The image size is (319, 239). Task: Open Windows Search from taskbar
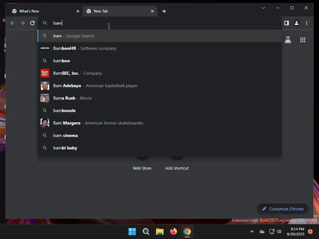pos(146,232)
